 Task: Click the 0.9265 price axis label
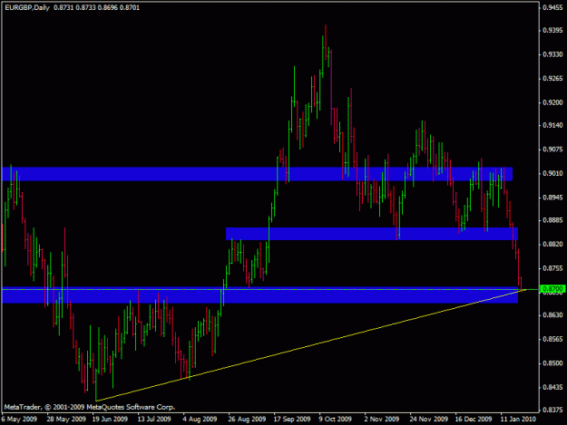[552, 79]
